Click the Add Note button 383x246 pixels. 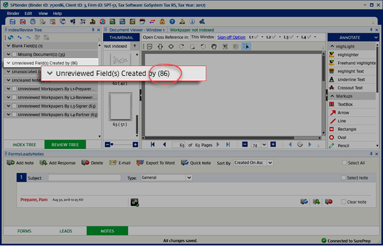(20, 163)
